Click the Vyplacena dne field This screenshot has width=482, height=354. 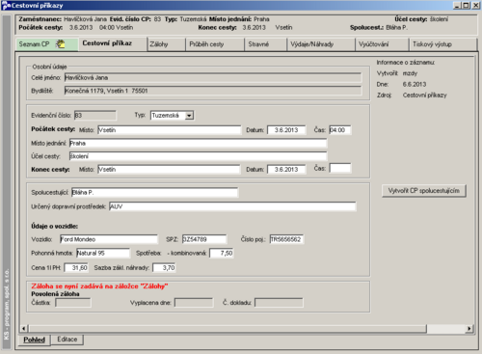(194, 303)
